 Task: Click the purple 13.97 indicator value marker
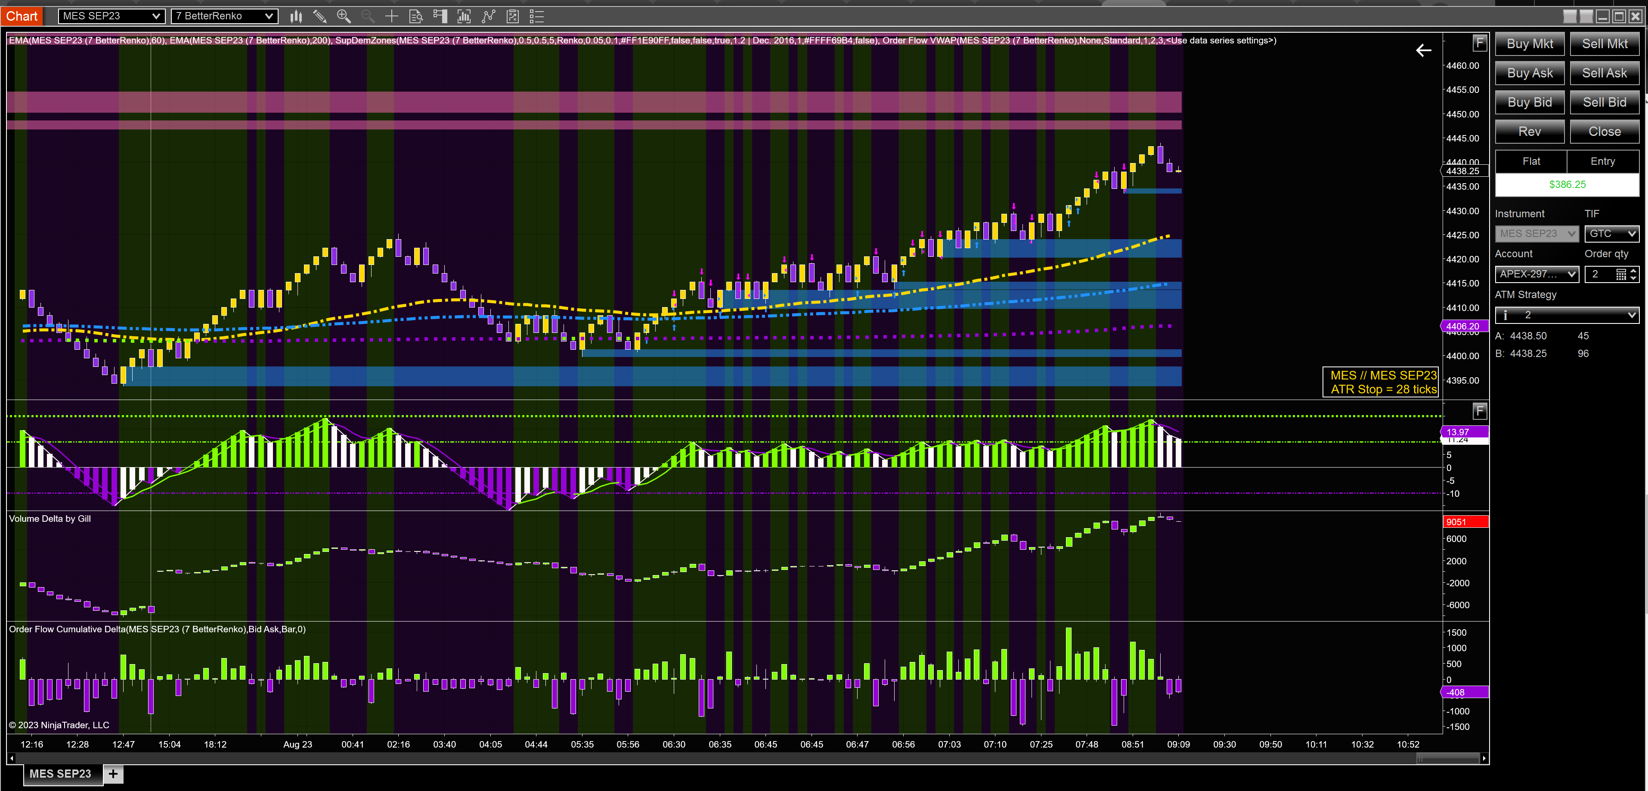[x=1464, y=433]
